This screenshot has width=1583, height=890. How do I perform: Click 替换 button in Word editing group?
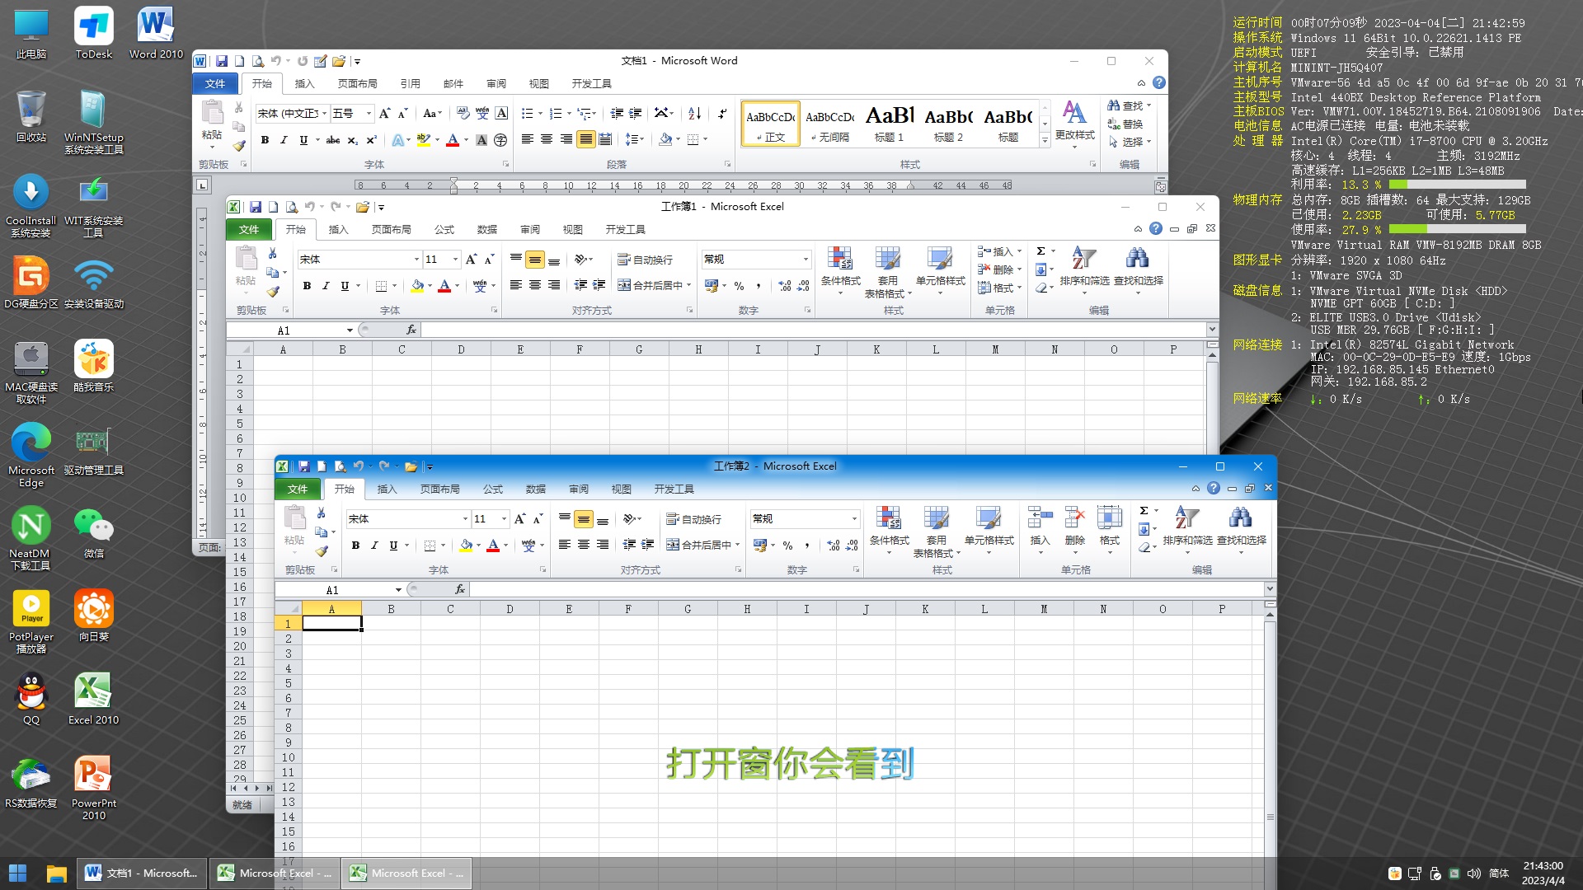click(1126, 124)
